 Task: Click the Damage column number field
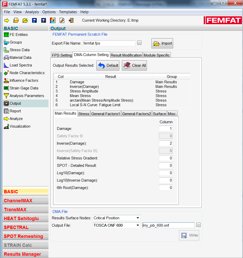coord(166,129)
